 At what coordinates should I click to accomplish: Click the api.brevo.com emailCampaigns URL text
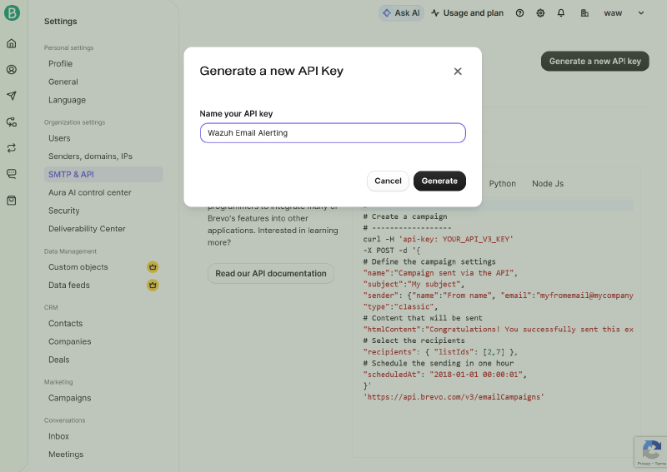coord(454,397)
